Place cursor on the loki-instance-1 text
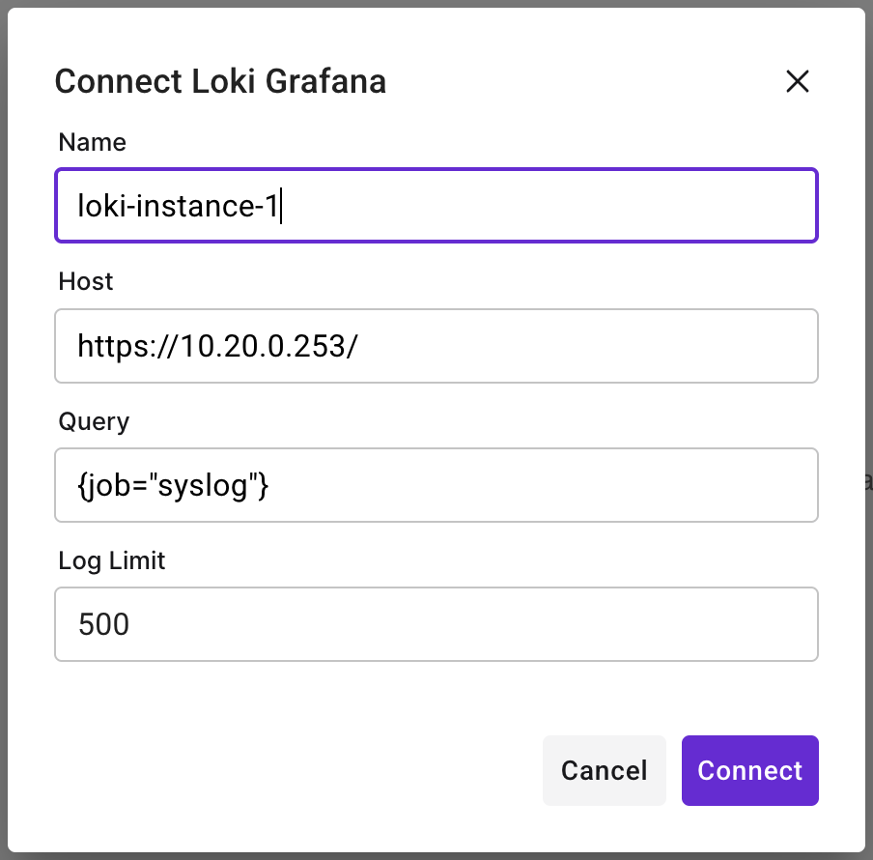 point(179,206)
